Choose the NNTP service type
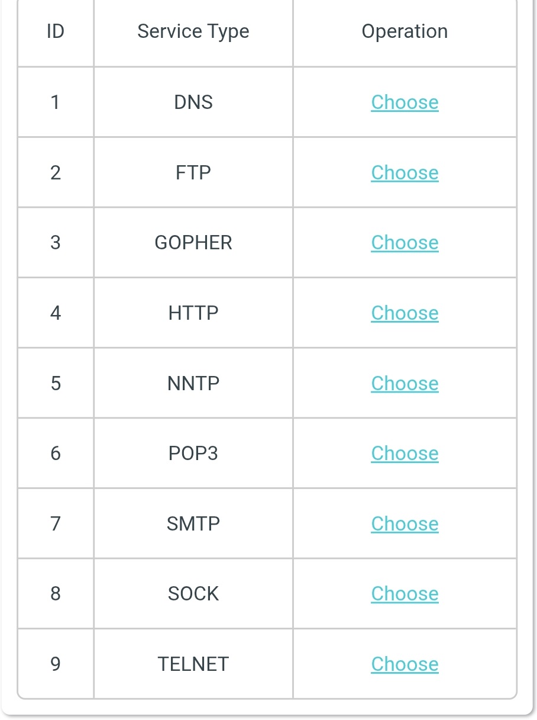Viewport: 537px width, 720px height. 405,383
